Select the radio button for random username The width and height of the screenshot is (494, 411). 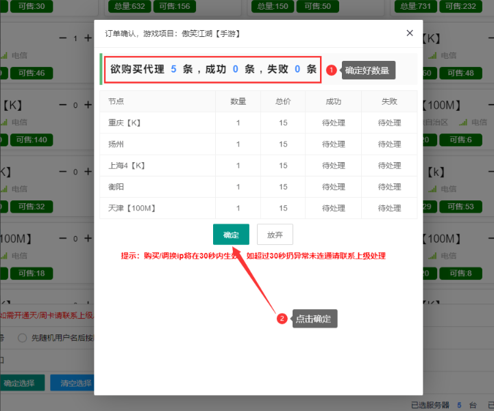pos(22,338)
